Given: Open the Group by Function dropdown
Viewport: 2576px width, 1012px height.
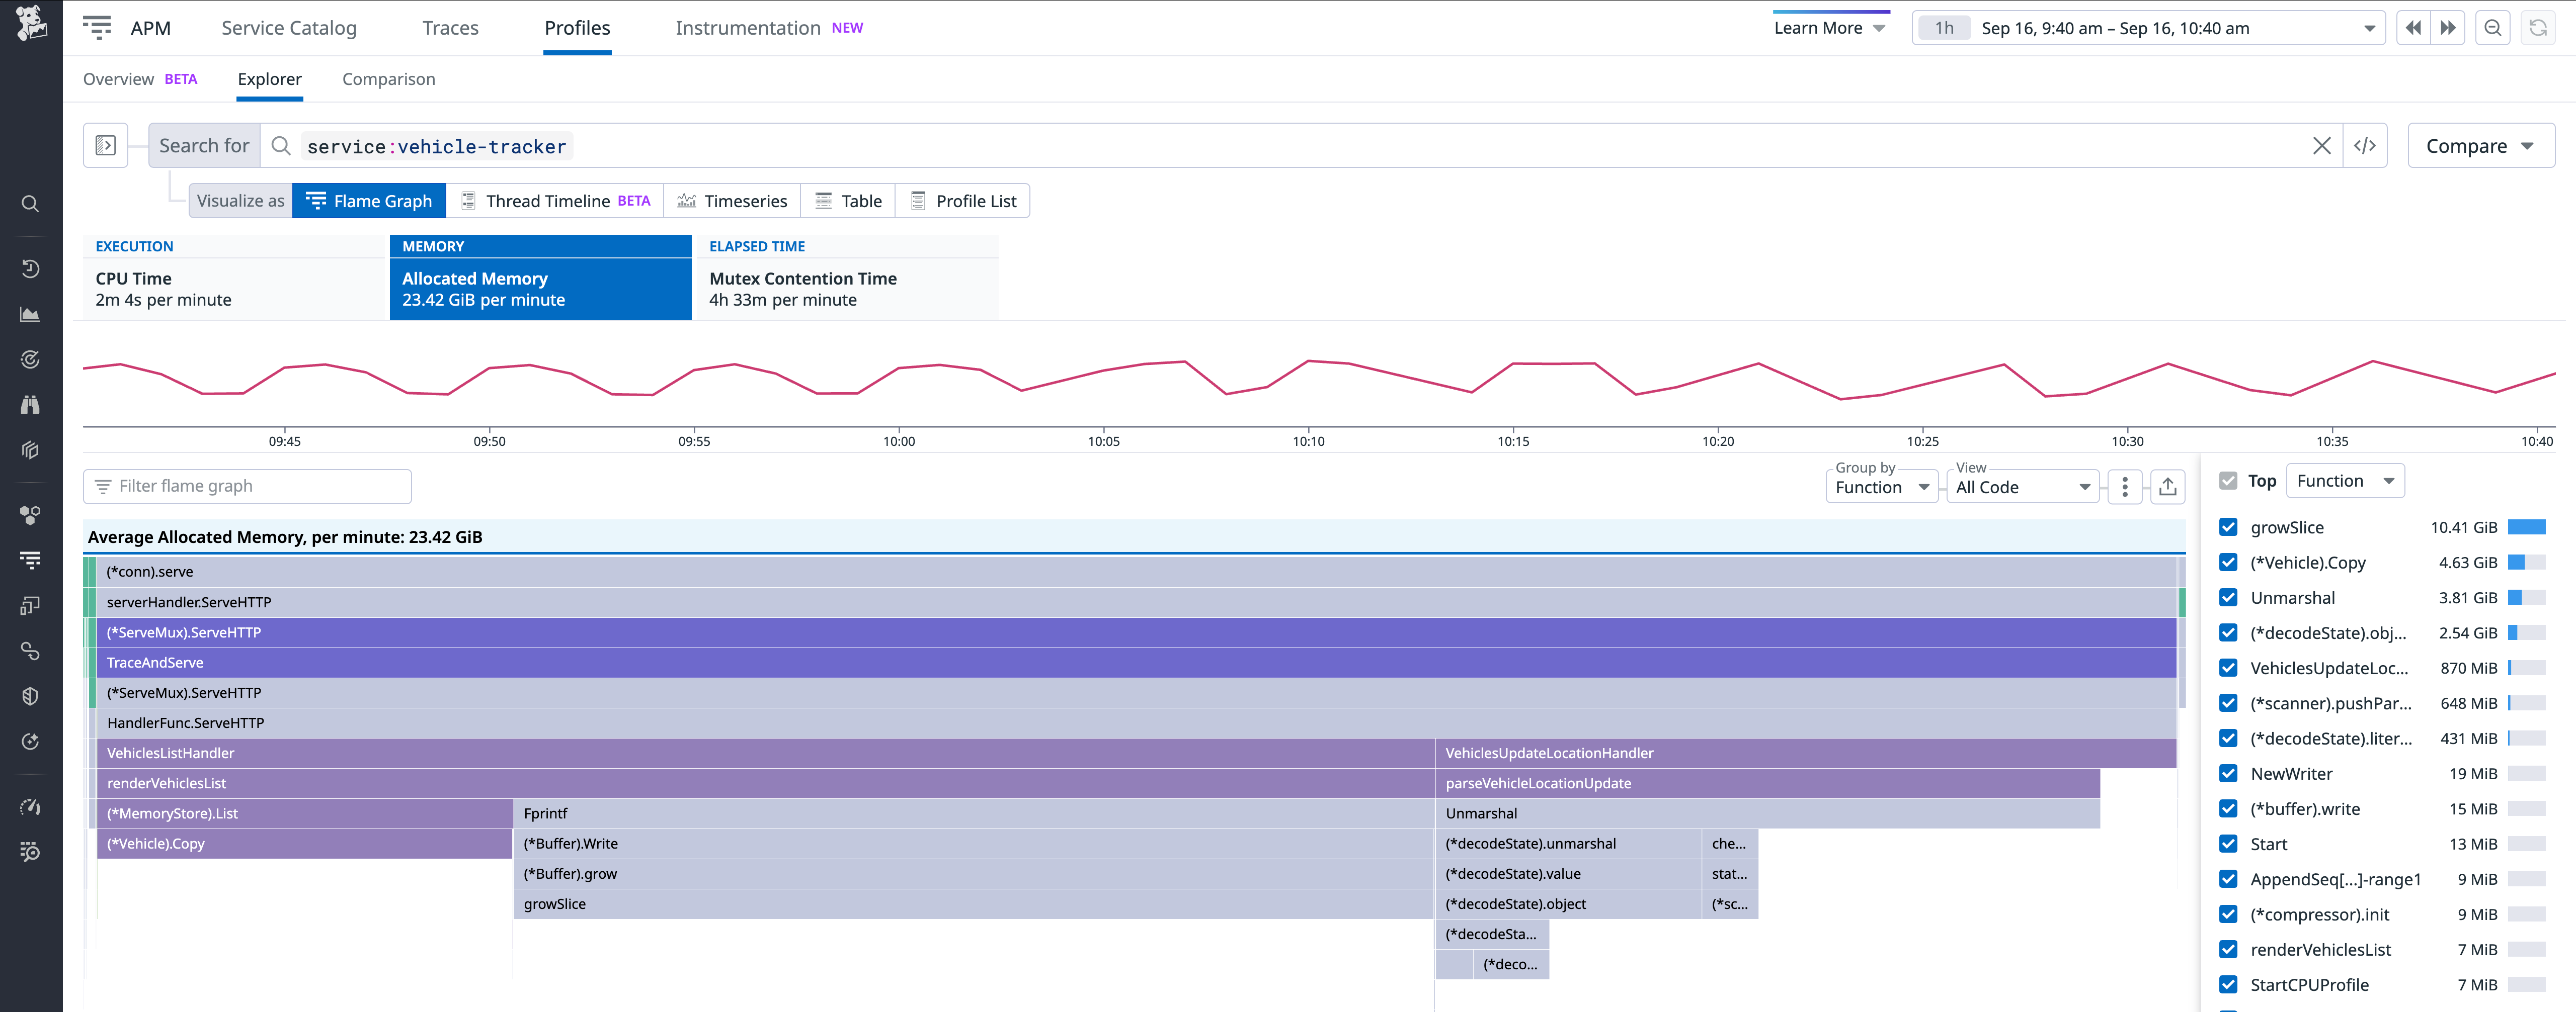Looking at the screenshot, I should pyautogui.click(x=1881, y=487).
